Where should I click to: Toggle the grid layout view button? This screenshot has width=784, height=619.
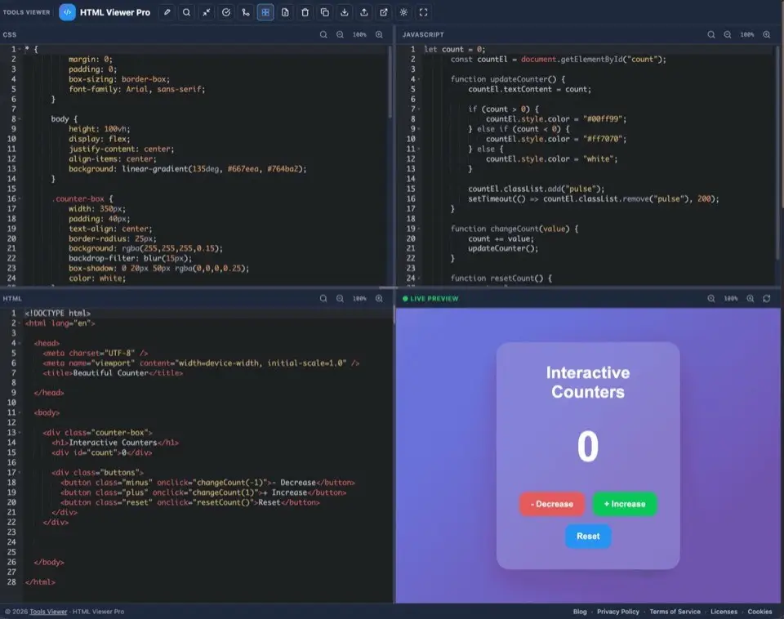coord(265,12)
